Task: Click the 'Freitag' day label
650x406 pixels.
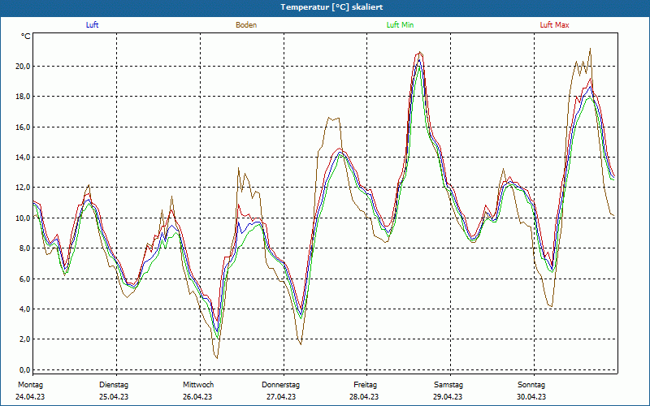Action: click(x=365, y=385)
